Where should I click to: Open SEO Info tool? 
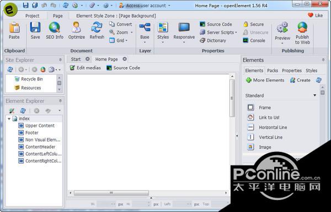(55, 30)
